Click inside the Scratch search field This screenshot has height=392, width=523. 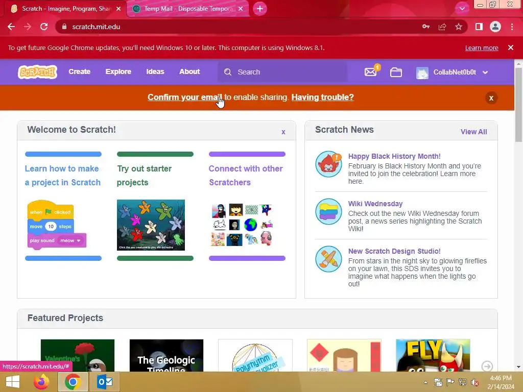pos(282,72)
